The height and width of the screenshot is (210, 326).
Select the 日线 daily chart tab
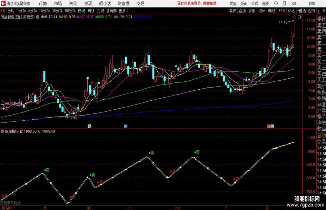[x=81, y=11]
